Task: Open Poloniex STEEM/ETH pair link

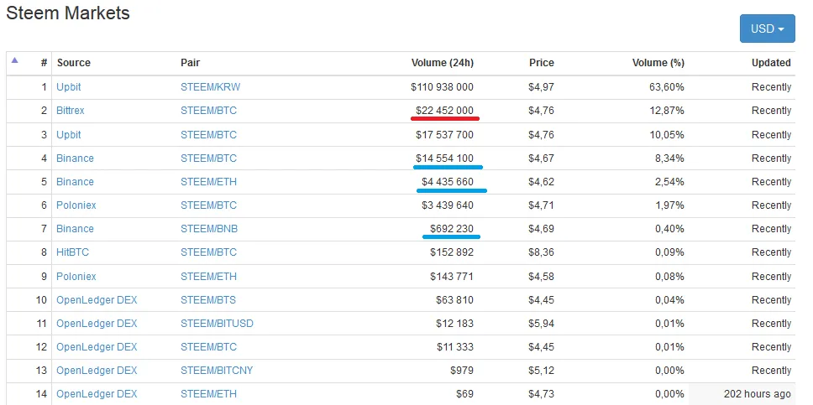Action: (208, 277)
